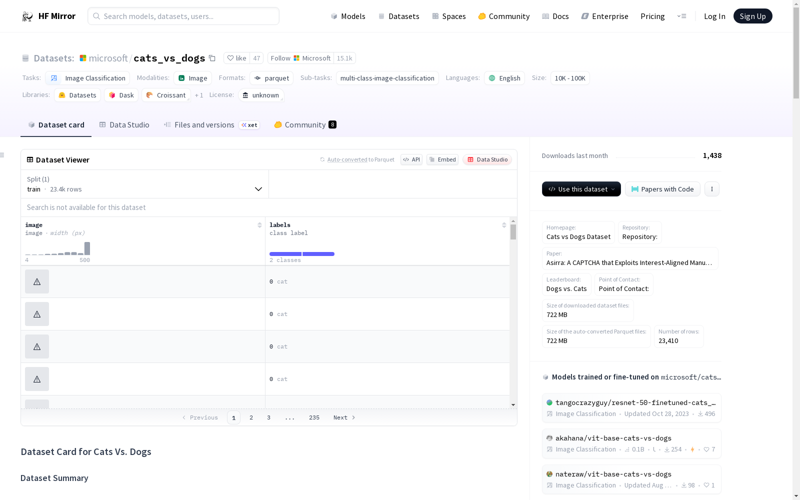
Task: Open the Models menu item
Action: (348, 16)
